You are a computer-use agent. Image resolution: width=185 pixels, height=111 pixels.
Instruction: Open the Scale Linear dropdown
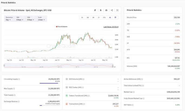tap(41, 19)
